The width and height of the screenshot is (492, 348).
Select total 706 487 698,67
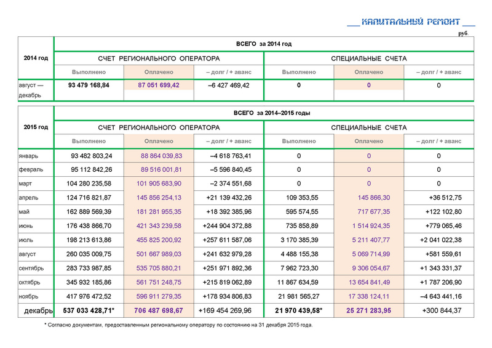point(159,311)
